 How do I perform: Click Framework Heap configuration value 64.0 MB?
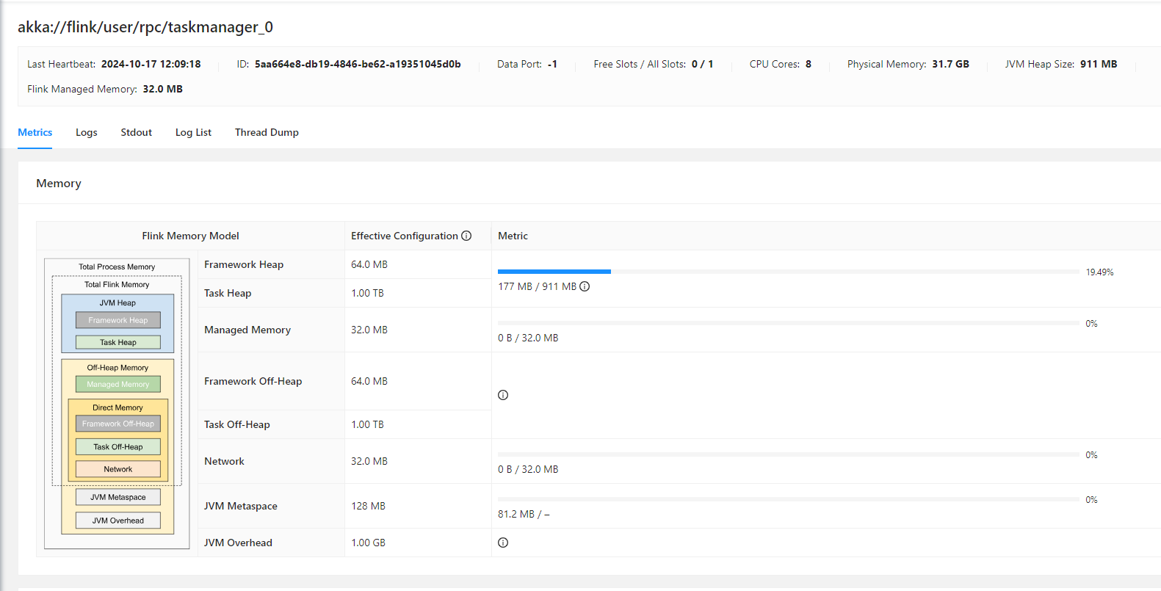pyautogui.click(x=369, y=264)
